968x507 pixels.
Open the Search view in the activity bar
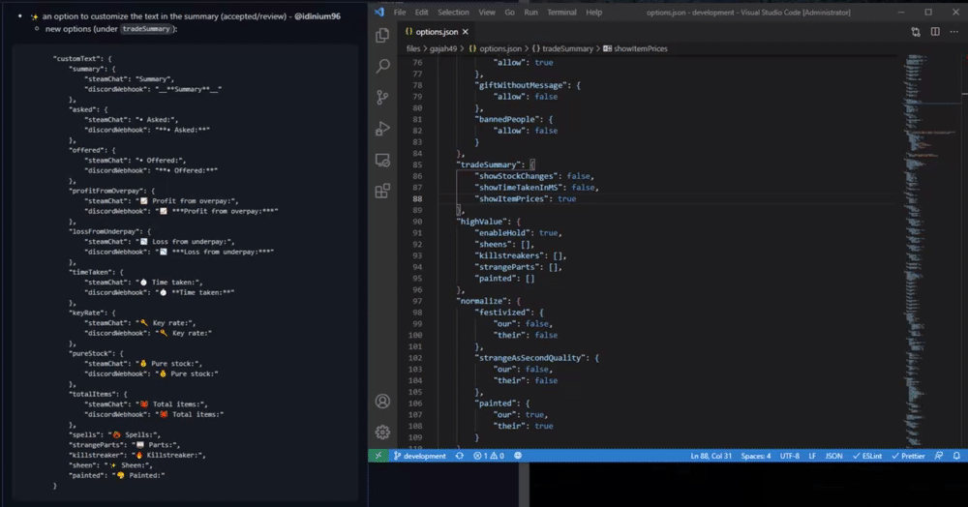(x=382, y=66)
